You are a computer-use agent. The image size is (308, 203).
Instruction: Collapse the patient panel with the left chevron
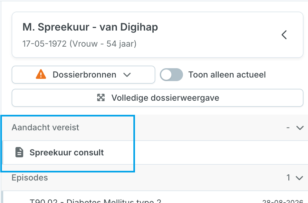[284, 35]
